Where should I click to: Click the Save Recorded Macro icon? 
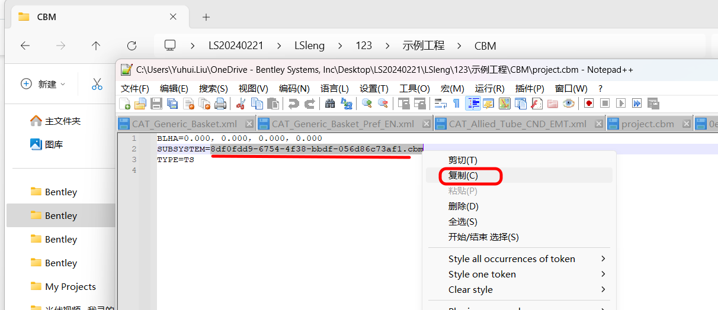[x=653, y=104]
